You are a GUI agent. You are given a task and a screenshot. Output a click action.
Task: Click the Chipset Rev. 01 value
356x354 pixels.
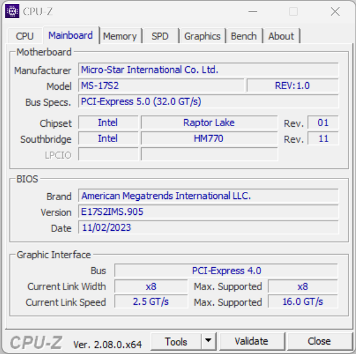323,123
